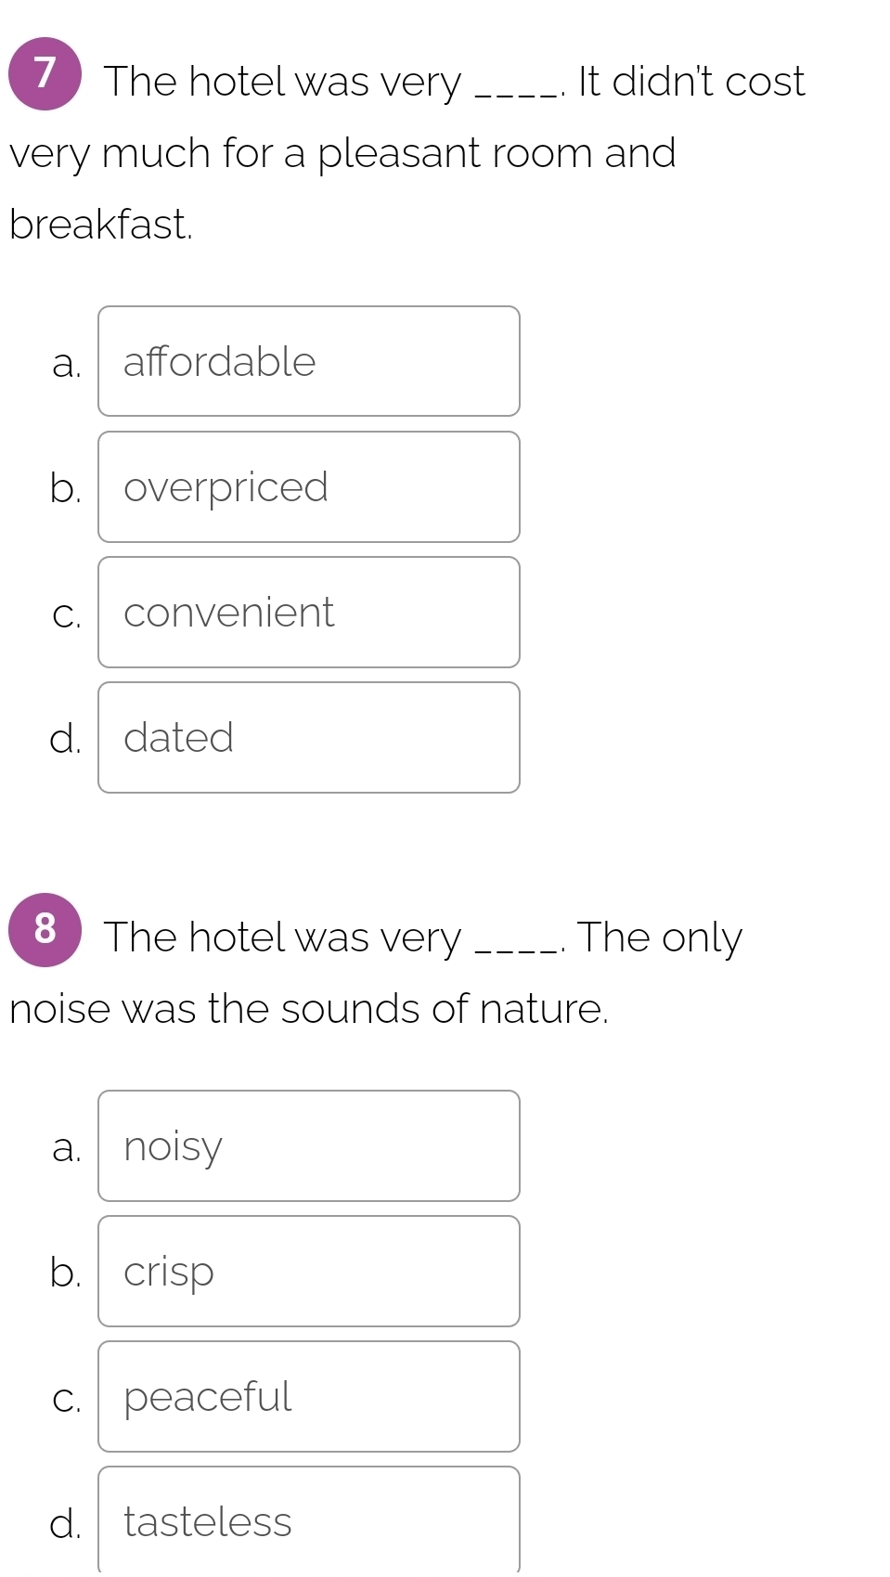This screenshot has width=890, height=1577.
Task: Click the purple number 8 badge
Action: click(x=45, y=929)
